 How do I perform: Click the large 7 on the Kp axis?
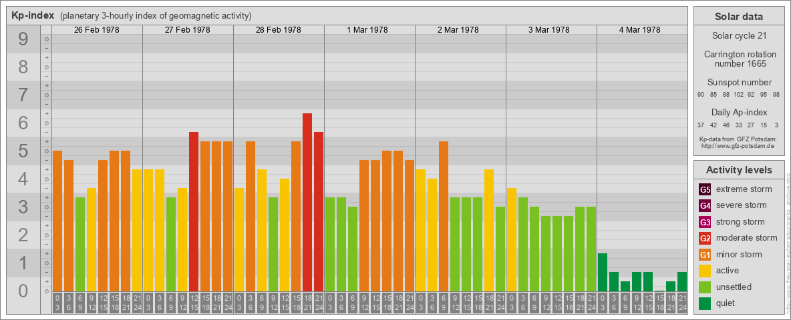(23, 95)
